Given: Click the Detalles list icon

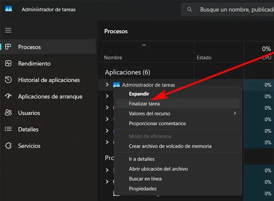Looking at the screenshot, I should point(8,129).
